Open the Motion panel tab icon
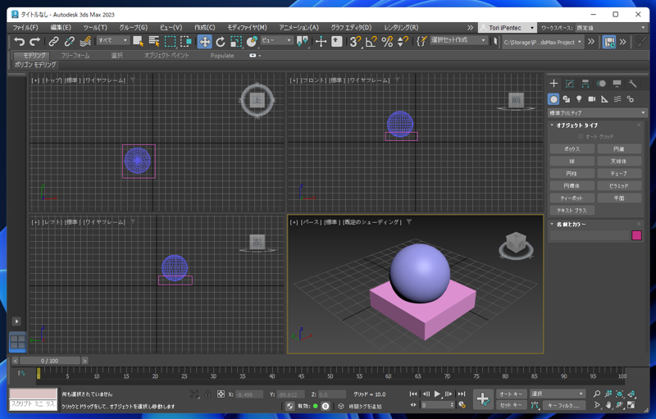 pyautogui.click(x=601, y=84)
